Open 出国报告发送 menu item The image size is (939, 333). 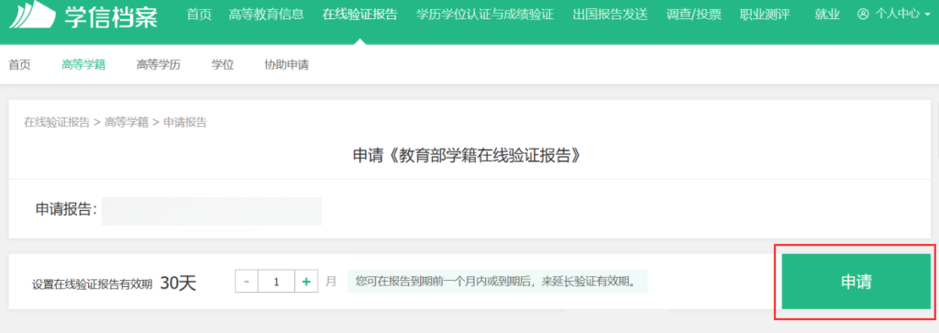pos(610,15)
